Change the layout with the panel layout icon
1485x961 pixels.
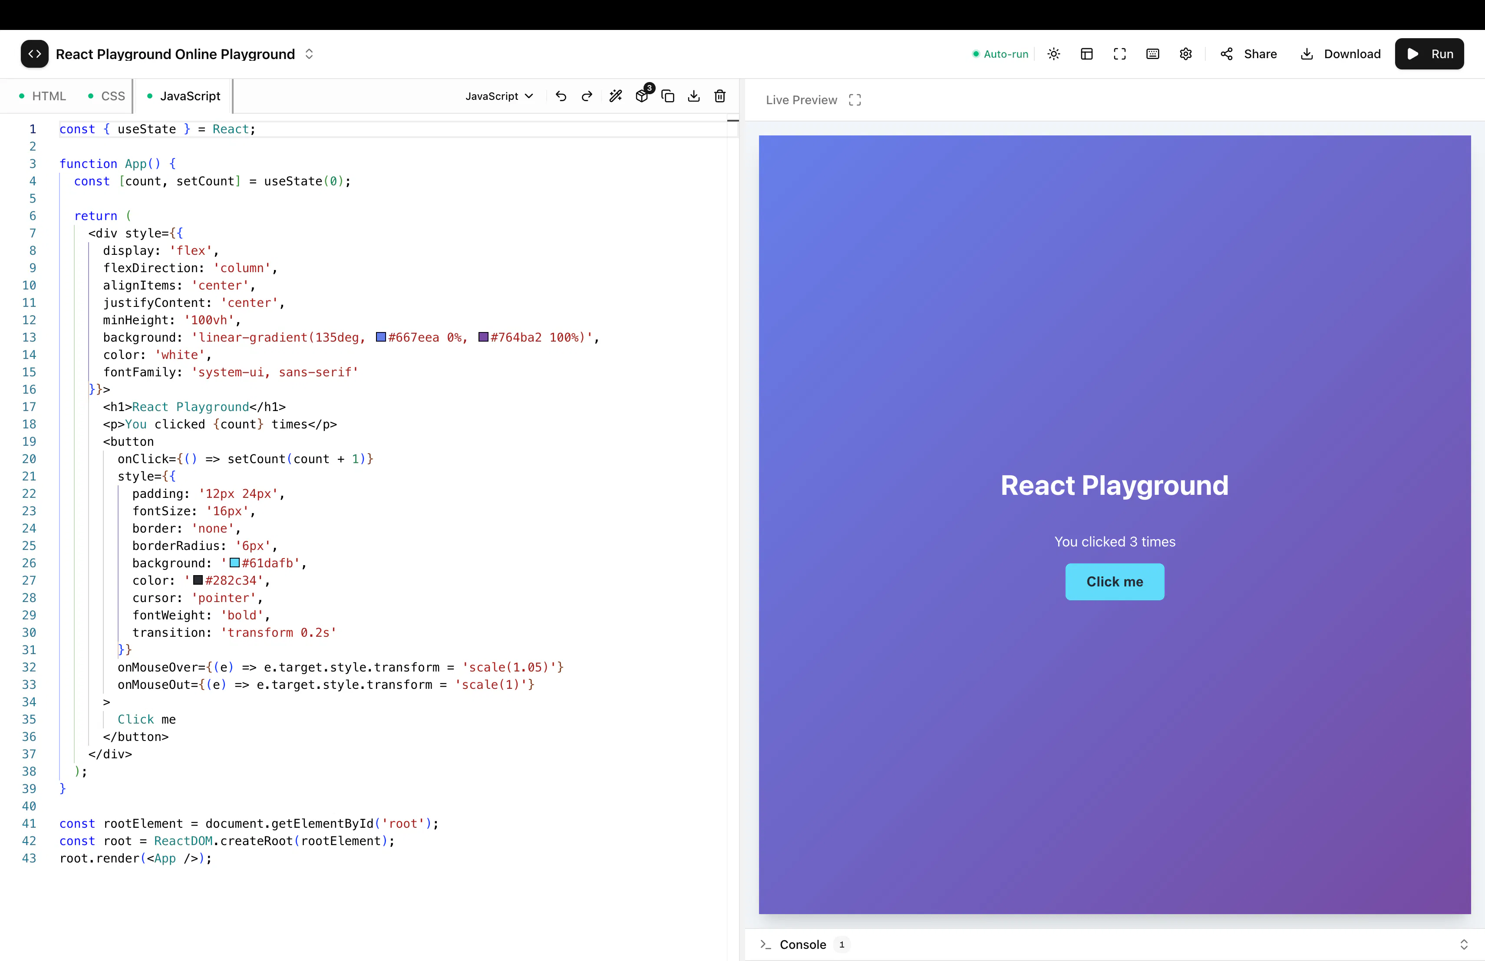pos(1087,54)
